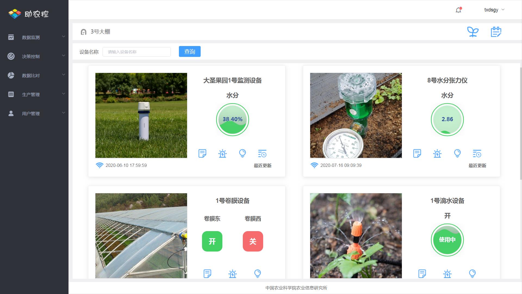Image resolution: width=522 pixels, height=294 pixels.
Task: Click the 设备名称 search input field
Action: click(136, 52)
